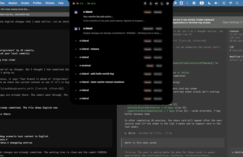
Task: Select the 5h 3% usage indicator
Action: [80, 3]
